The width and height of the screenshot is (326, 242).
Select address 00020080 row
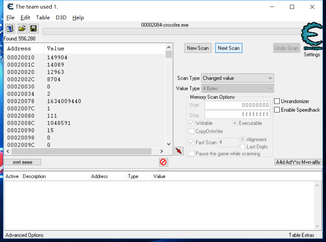tap(85, 116)
